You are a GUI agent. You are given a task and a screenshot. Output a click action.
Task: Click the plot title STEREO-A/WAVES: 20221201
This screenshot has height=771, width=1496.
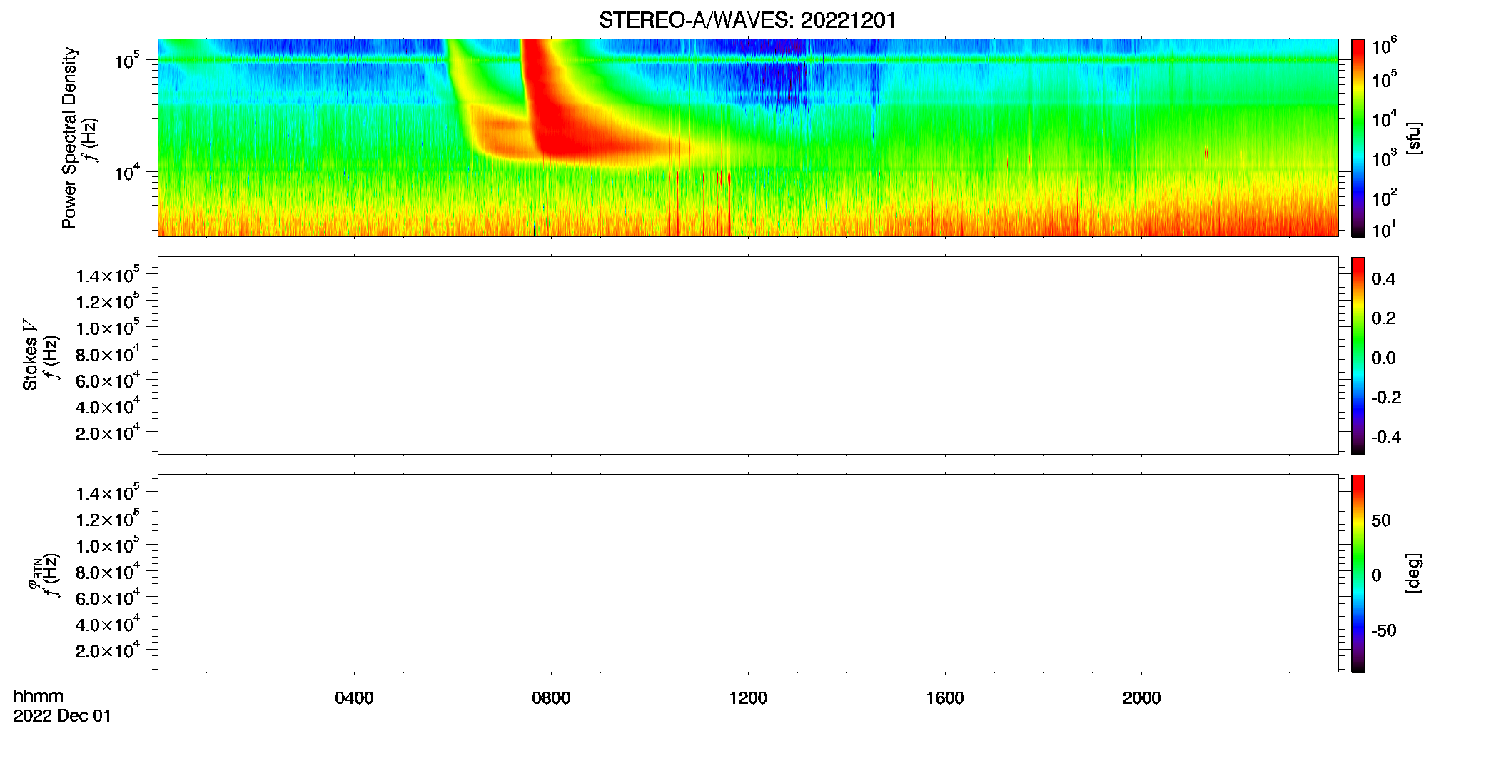click(x=747, y=21)
